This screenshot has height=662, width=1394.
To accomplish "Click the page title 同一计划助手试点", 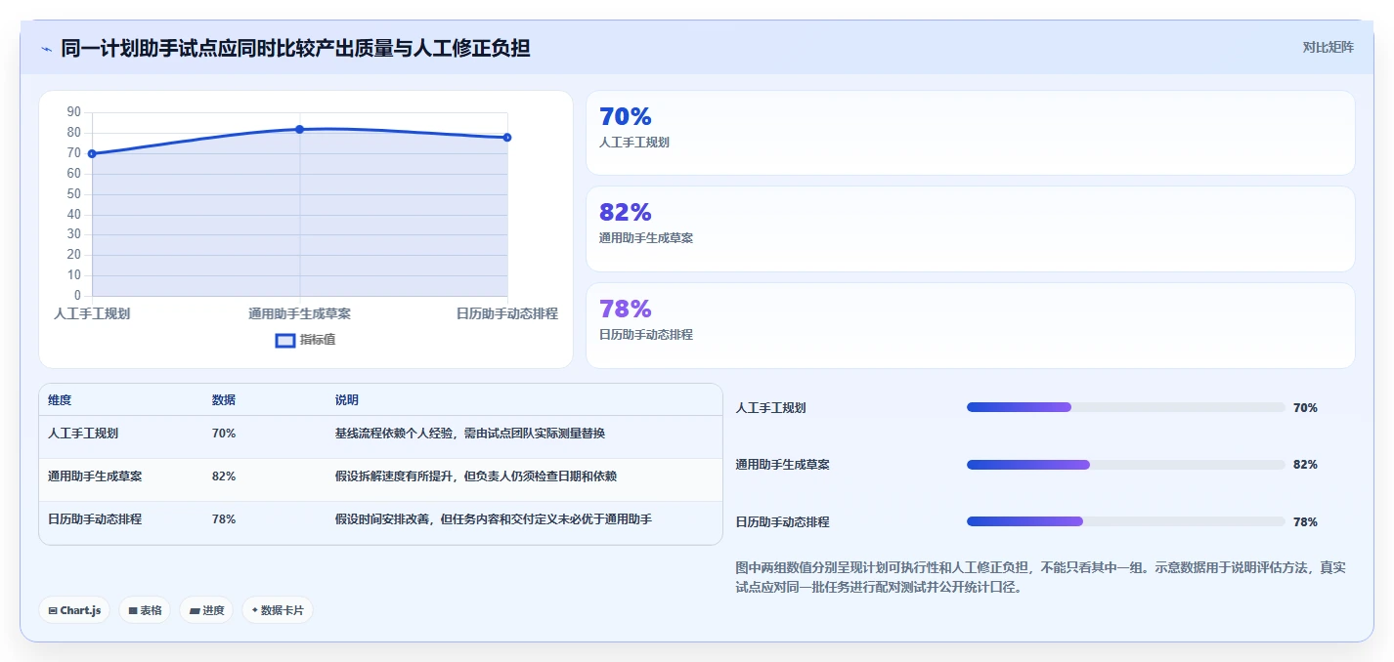I will 295,47.
